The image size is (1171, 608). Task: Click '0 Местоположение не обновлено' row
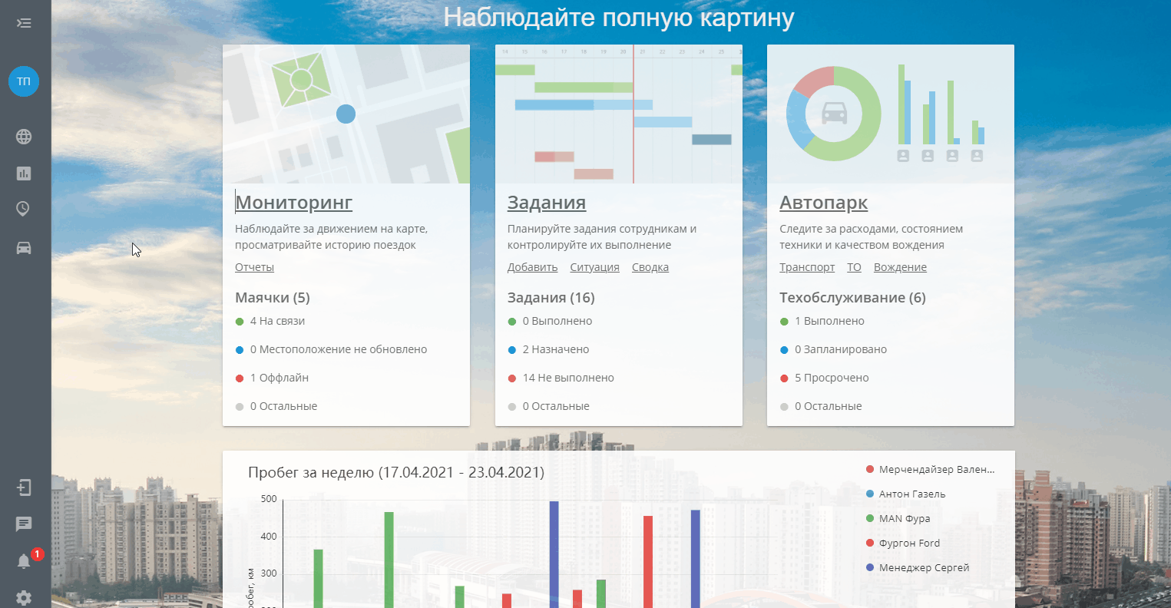tap(331, 349)
